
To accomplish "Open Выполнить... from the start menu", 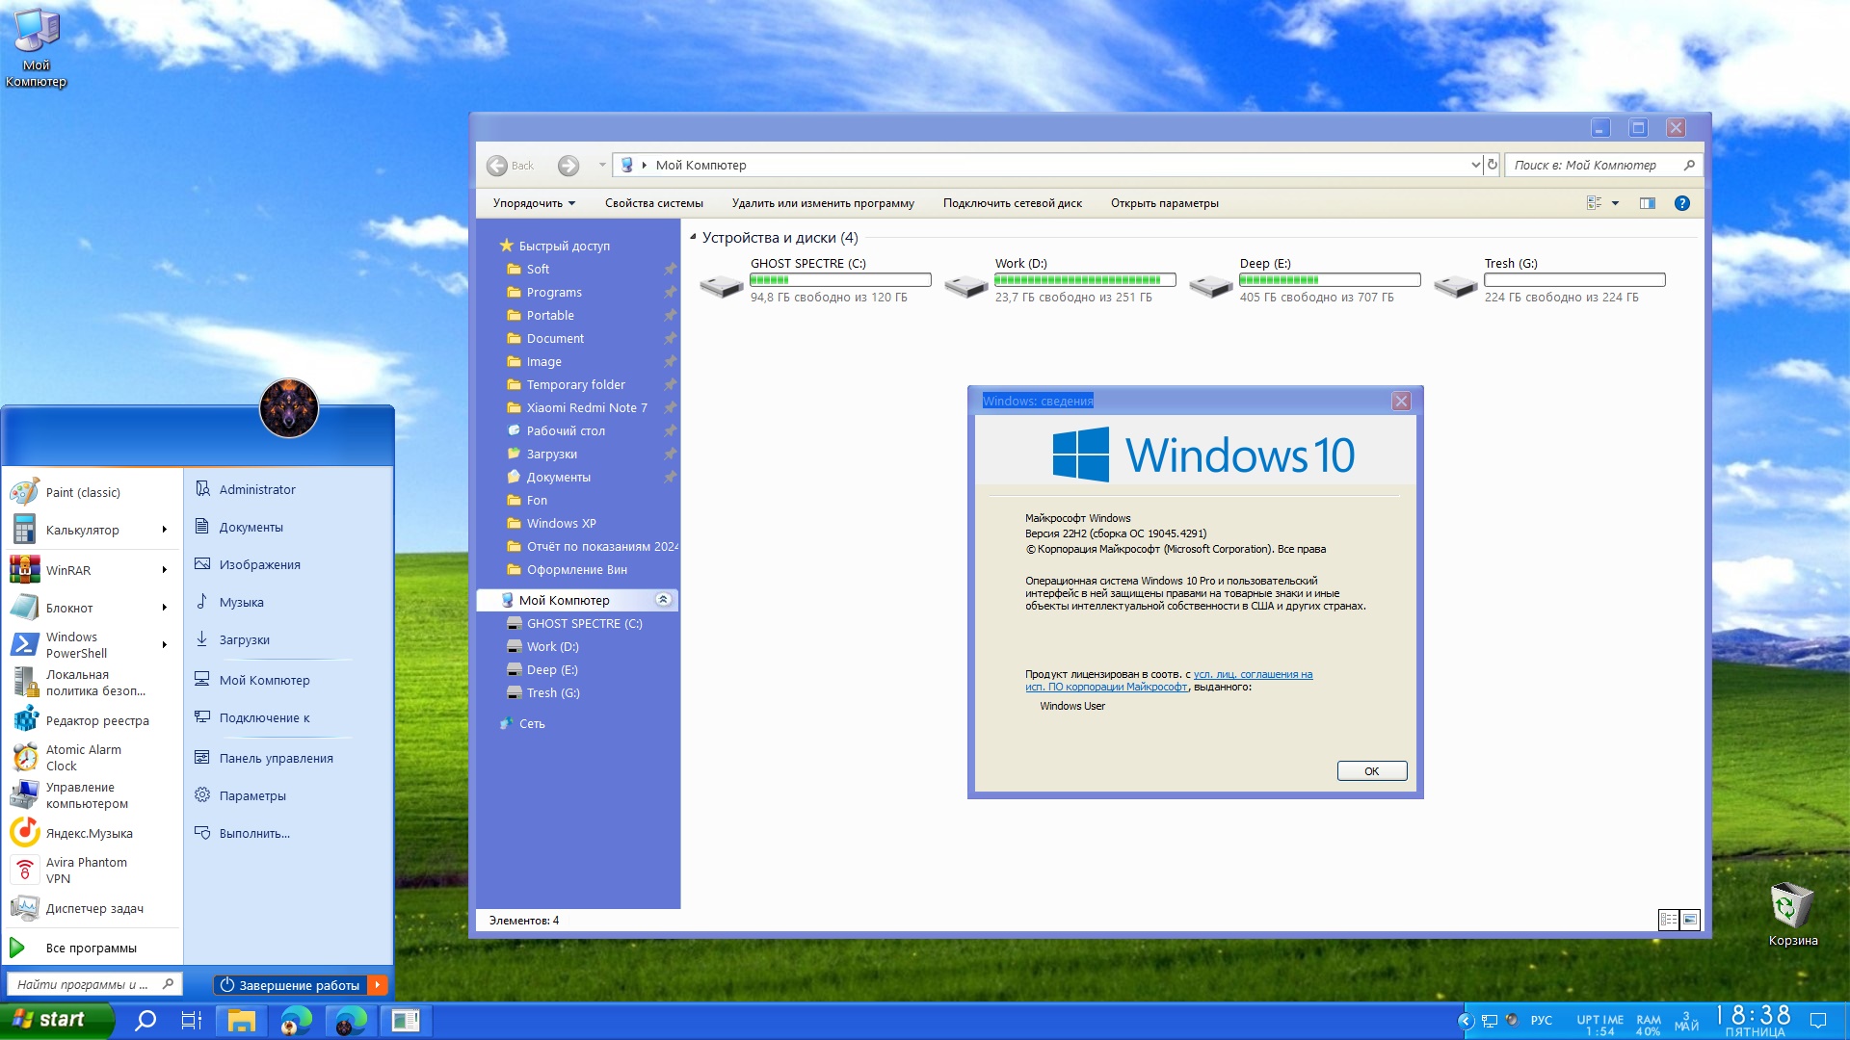I will [244, 833].
